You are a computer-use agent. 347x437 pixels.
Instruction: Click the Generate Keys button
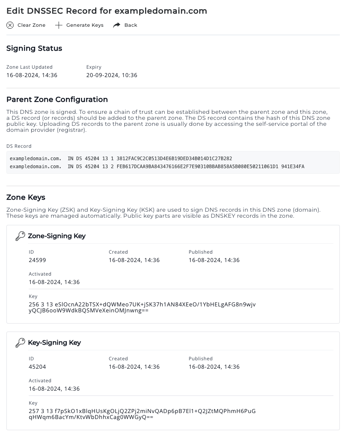click(79, 25)
